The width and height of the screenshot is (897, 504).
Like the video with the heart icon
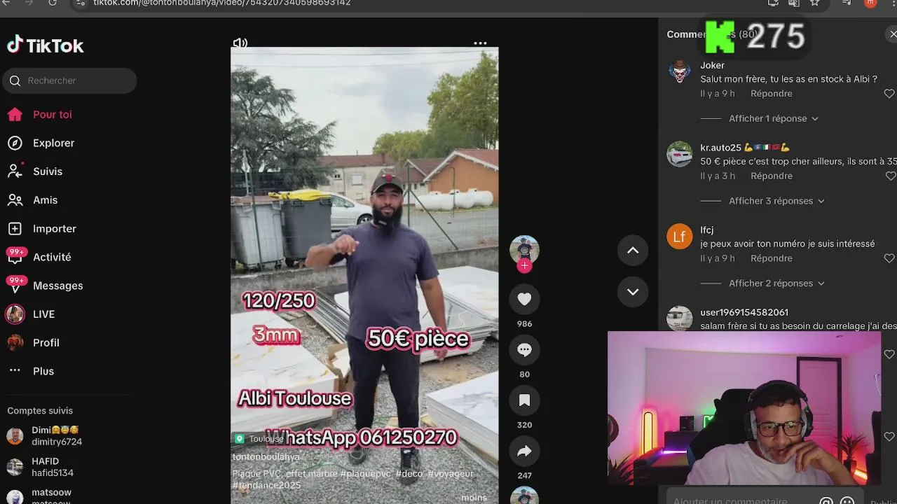pos(524,299)
